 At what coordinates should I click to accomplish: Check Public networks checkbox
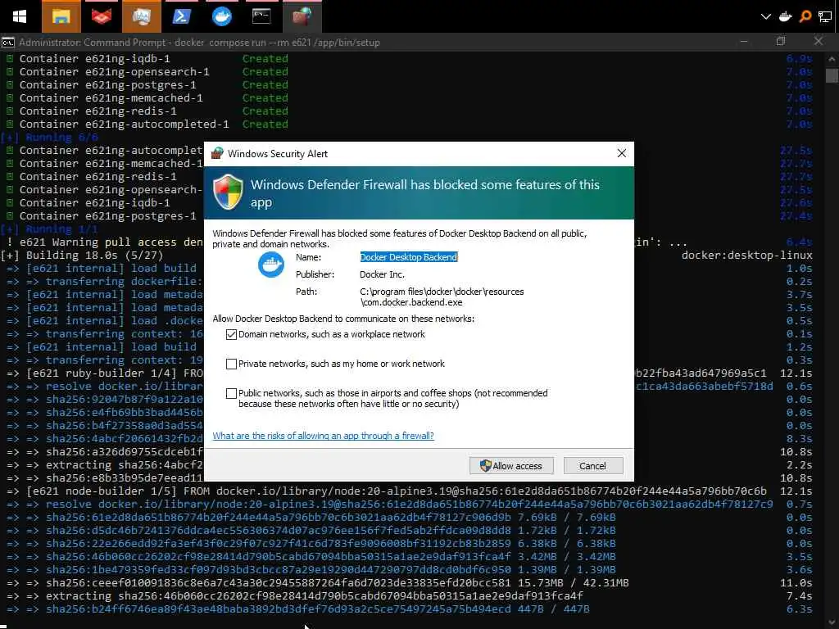click(231, 393)
